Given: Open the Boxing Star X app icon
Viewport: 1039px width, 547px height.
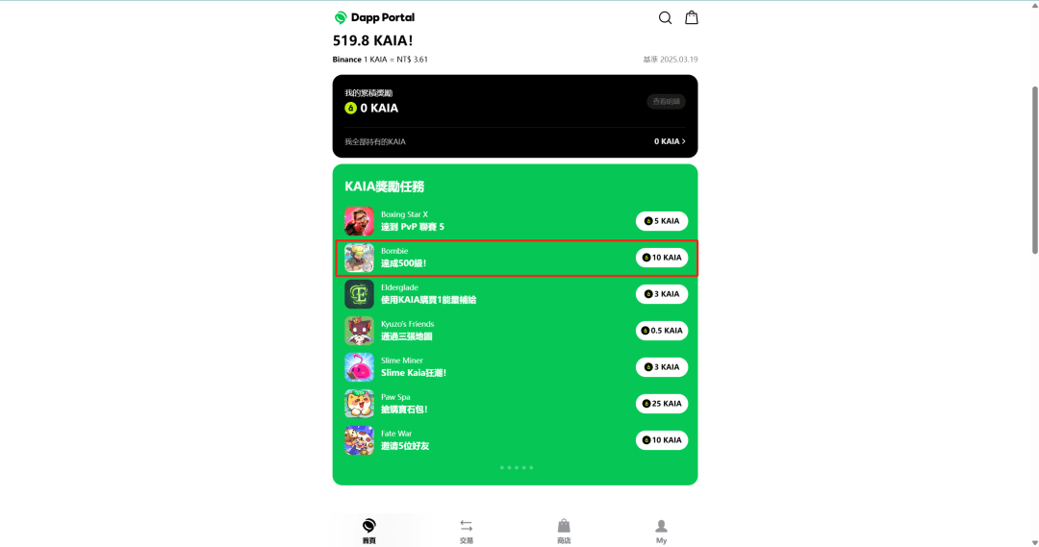Looking at the screenshot, I should click(359, 221).
